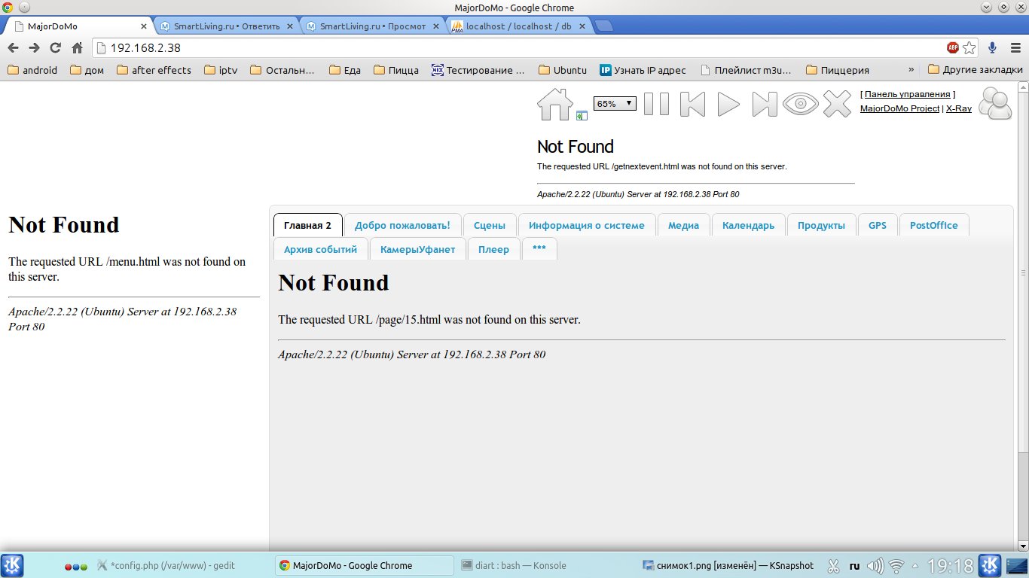Image resolution: width=1029 pixels, height=578 pixels.
Task: Open the Пиццерия bookmarks folder
Action: pyautogui.click(x=837, y=70)
